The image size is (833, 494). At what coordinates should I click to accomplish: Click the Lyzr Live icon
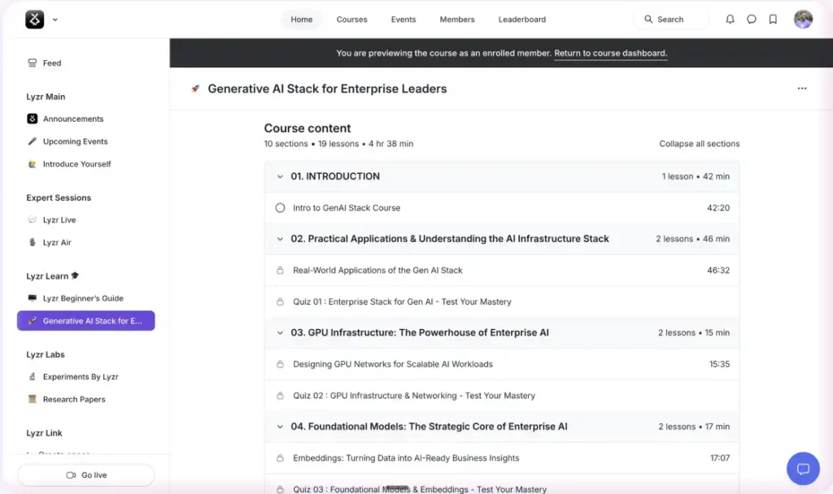pyautogui.click(x=32, y=219)
